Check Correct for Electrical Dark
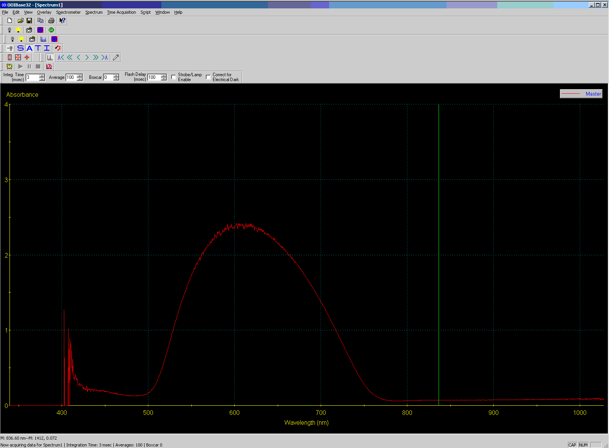Screen dimensions: 609x448 [x=208, y=77]
